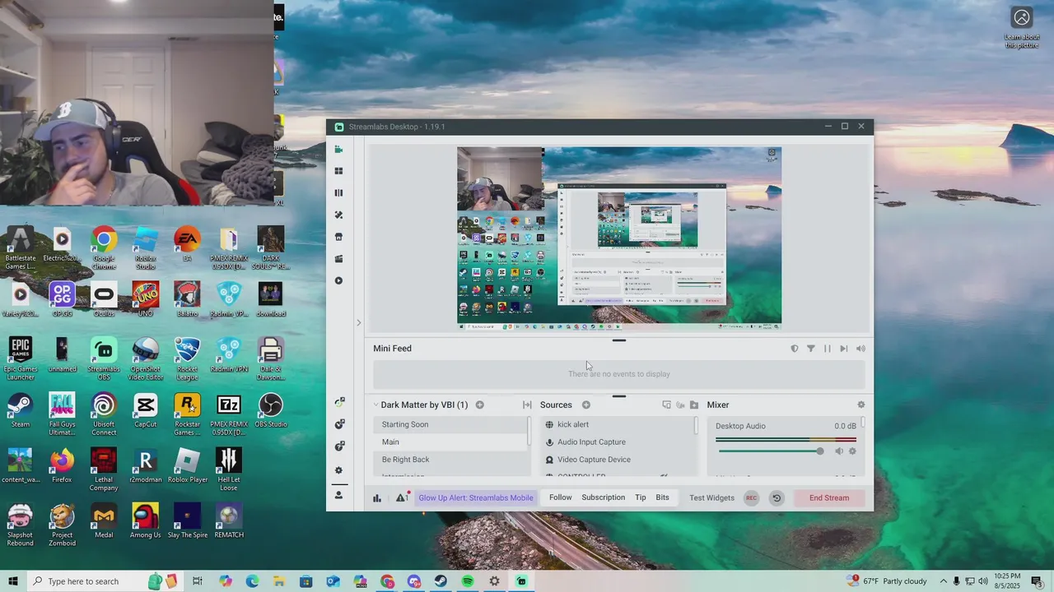The width and height of the screenshot is (1054, 592).
Task: Select the kick alert source
Action: coord(618,424)
